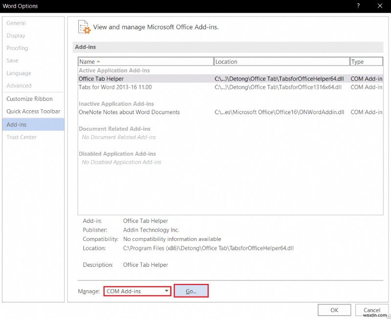Select the Save category

tap(13, 60)
